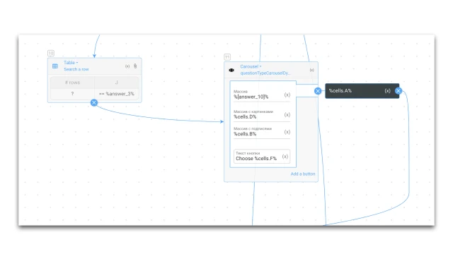
Task: Open the Carousel type dropdown
Action: 251,66
